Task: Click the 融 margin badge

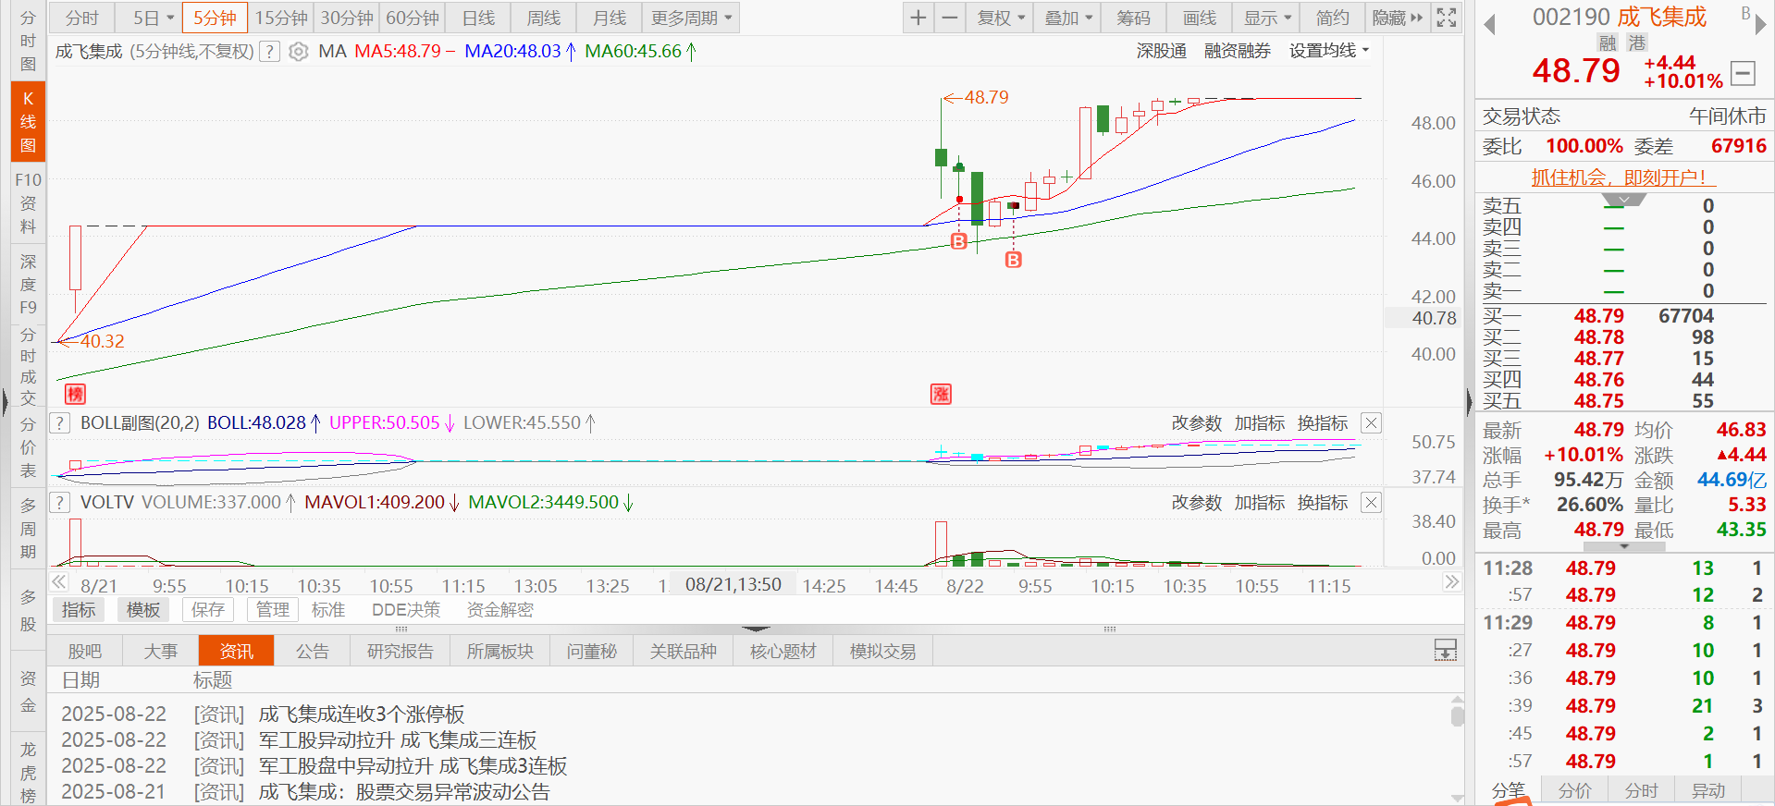Action: pyautogui.click(x=1608, y=43)
